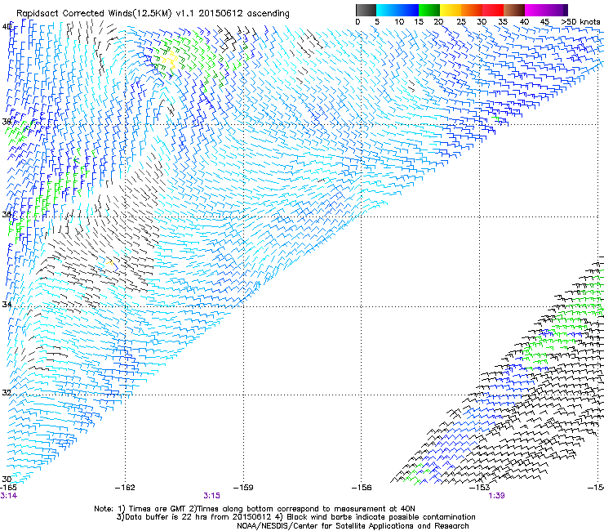This screenshot has width=604, height=531.
Task: Click the latitude axis label "30" at bottom left
Action: pos(7,479)
